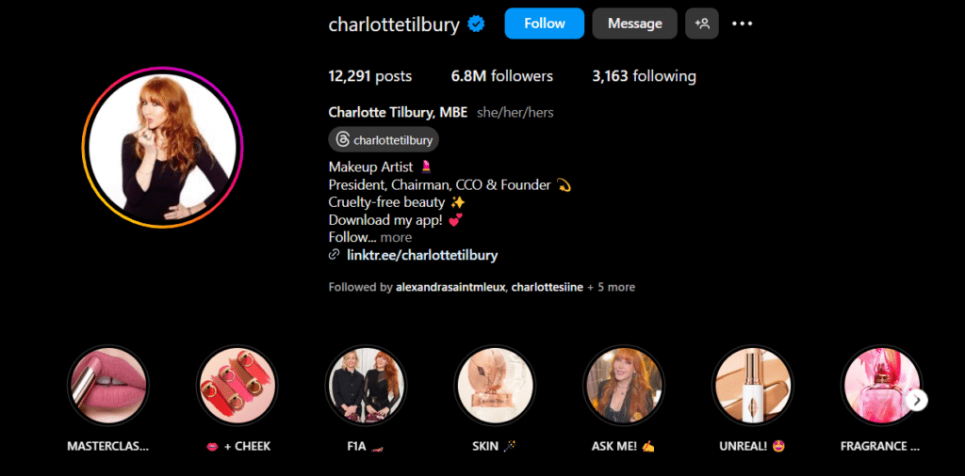Open the Threads charlottetilbury badge

tap(384, 139)
